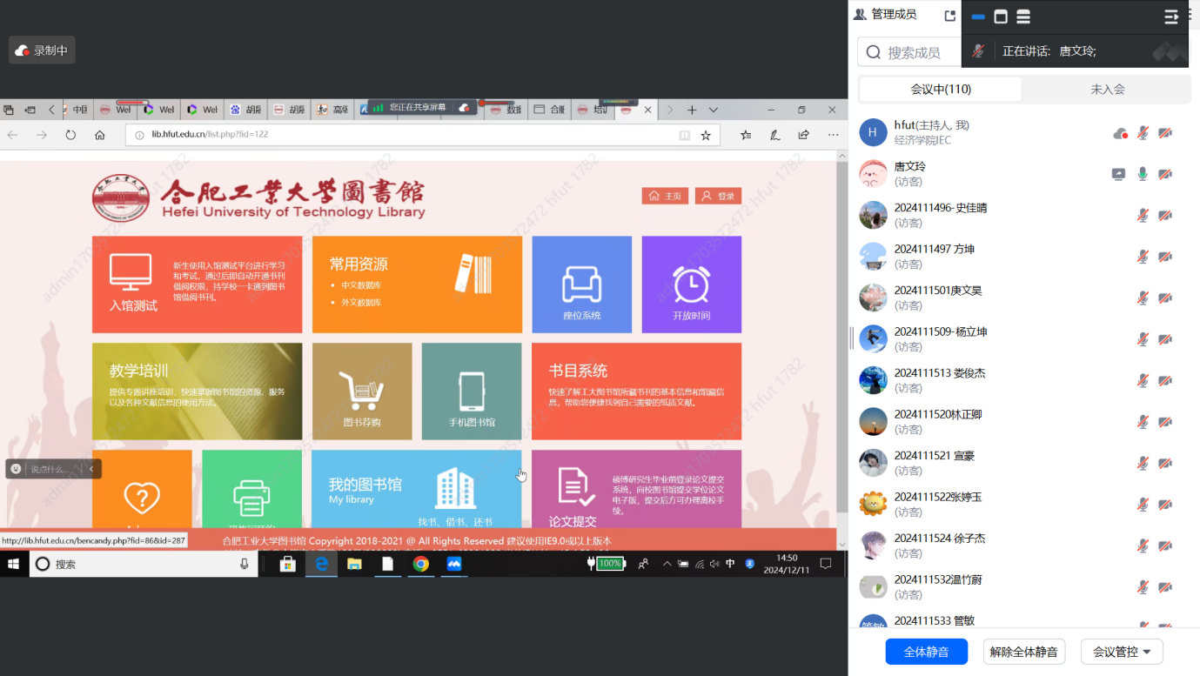The width and height of the screenshot is (1200, 676).
Task: Collapse the 说点什么 chat bar arrow
Action: coord(91,469)
